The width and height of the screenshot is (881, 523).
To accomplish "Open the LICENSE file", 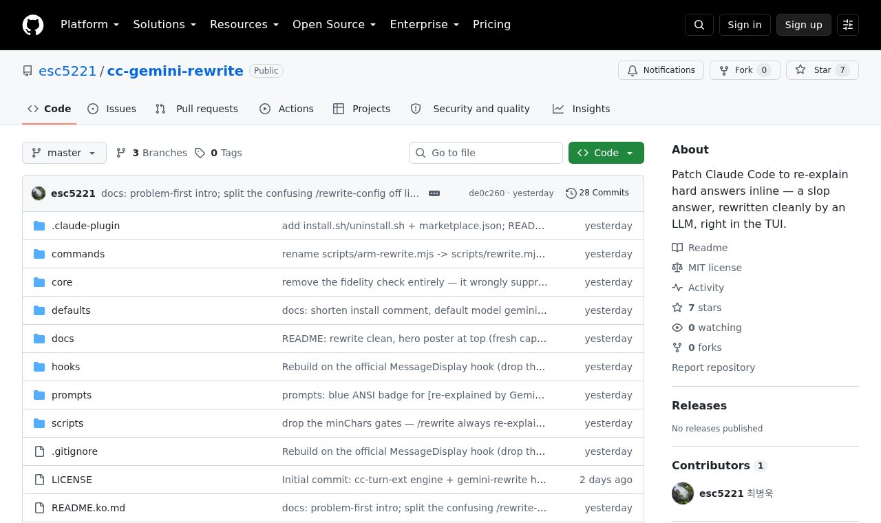I will point(72,480).
